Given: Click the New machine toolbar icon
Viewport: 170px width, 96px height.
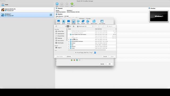Looking at the screenshot, I should [57, 4].
